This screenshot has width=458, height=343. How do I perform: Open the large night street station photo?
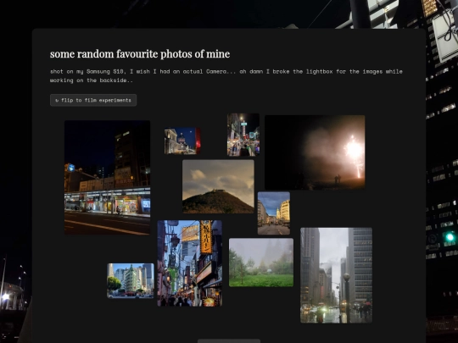click(107, 177)
